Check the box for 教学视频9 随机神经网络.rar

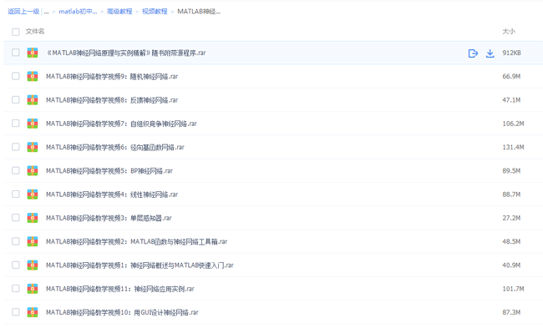(x=16, y=76)
